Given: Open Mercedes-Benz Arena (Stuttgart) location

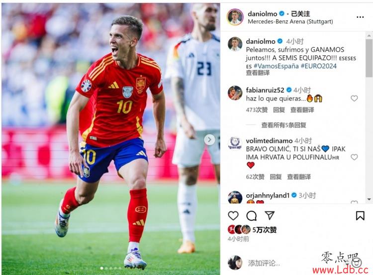Looking at the screenshot, I should [x=290, y=21].
